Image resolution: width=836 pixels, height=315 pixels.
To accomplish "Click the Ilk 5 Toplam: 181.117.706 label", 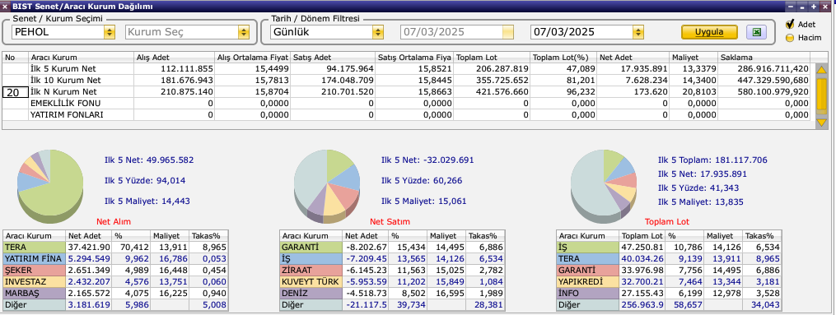I will (x=712, y=160).
